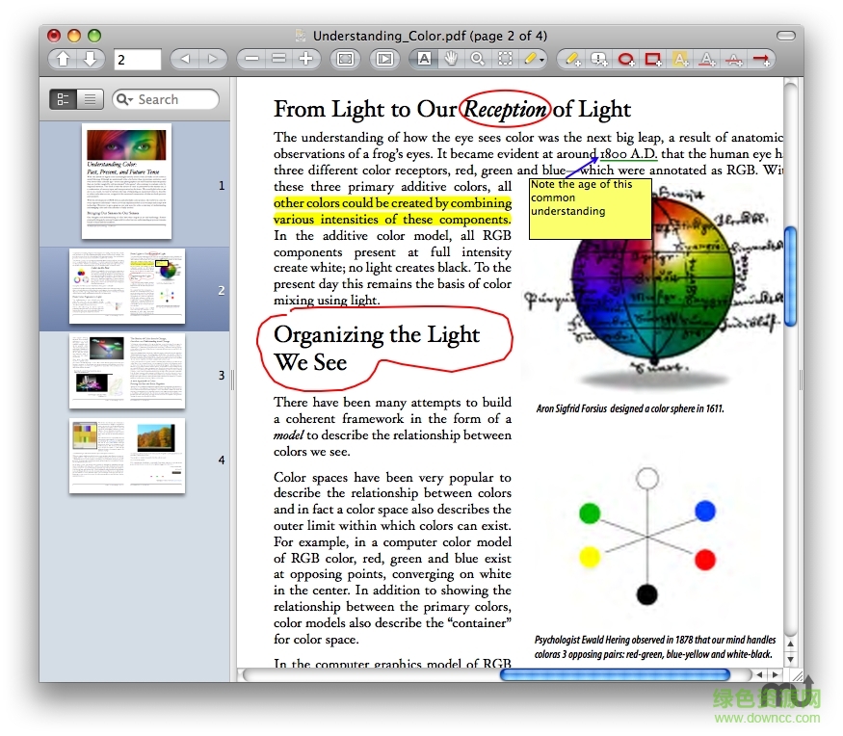Add a red box annotation
The image size is (843, 736).
click(651, 59)
